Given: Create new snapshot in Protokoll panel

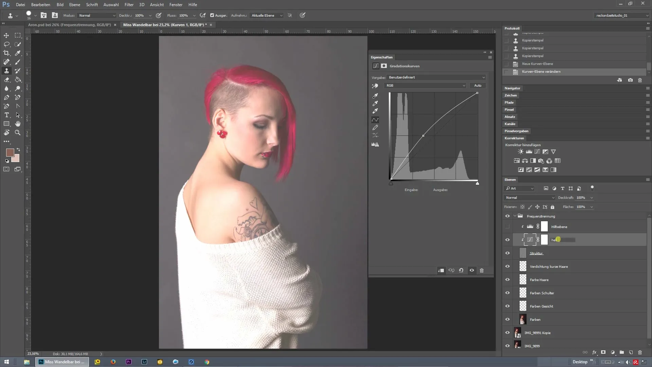Looking at the screenshot, I should 630,80.
